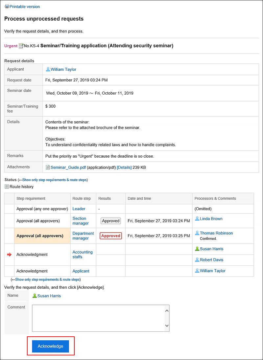Open processor Thomas Robinson's profile

pyautogui.click(x=216, y=233)
